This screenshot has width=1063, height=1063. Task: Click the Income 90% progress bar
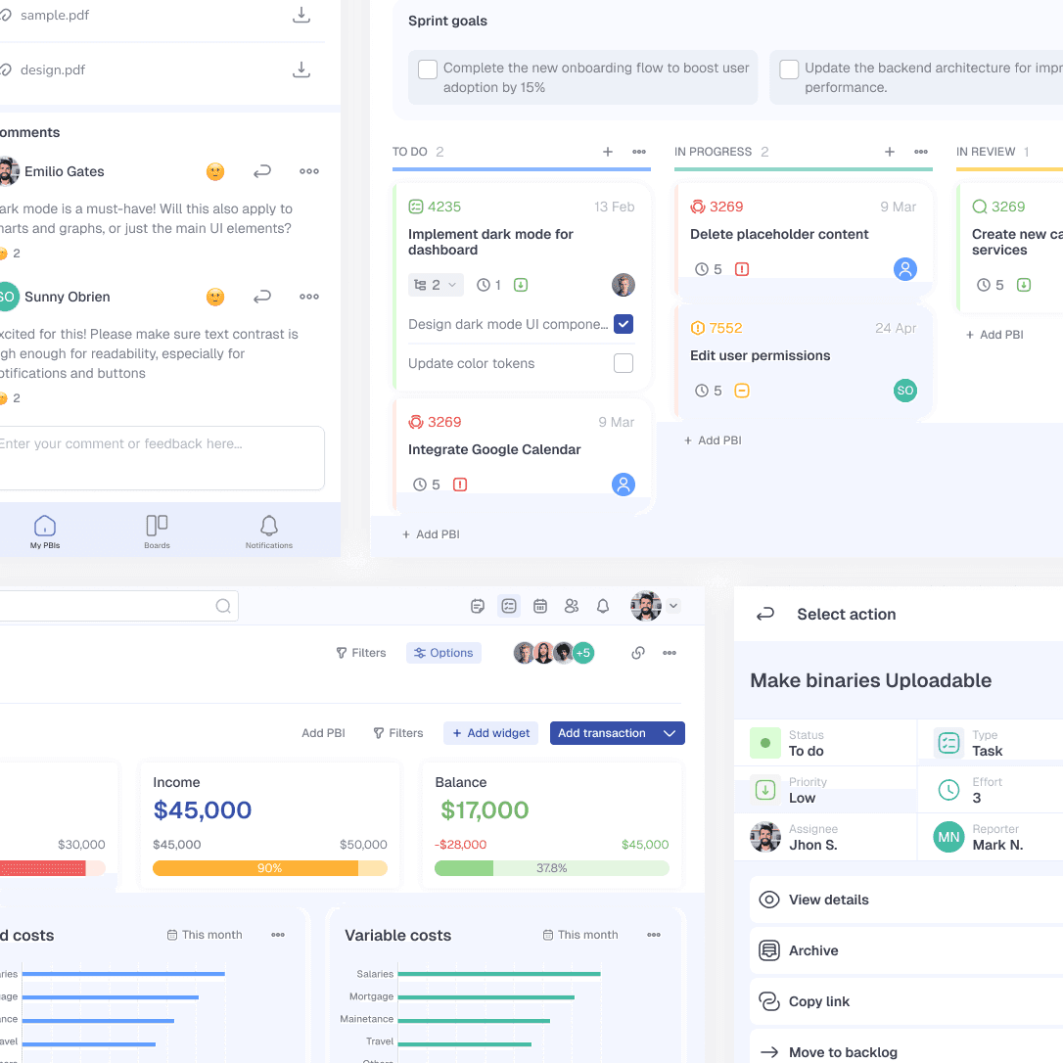point(270,868)
